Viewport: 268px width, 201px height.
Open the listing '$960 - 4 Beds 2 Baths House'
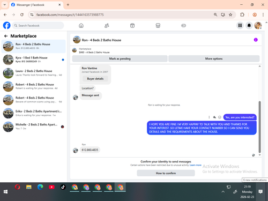tap(94, 53)
